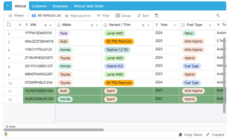This screenshot has width=230, height=140.
Task: Select VIN cell WAUZZZF28NA018
Action: 39,41
